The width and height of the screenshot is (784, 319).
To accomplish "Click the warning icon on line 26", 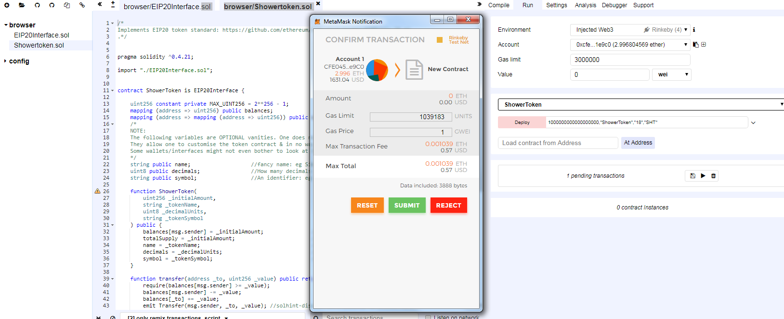I will 98,191.
